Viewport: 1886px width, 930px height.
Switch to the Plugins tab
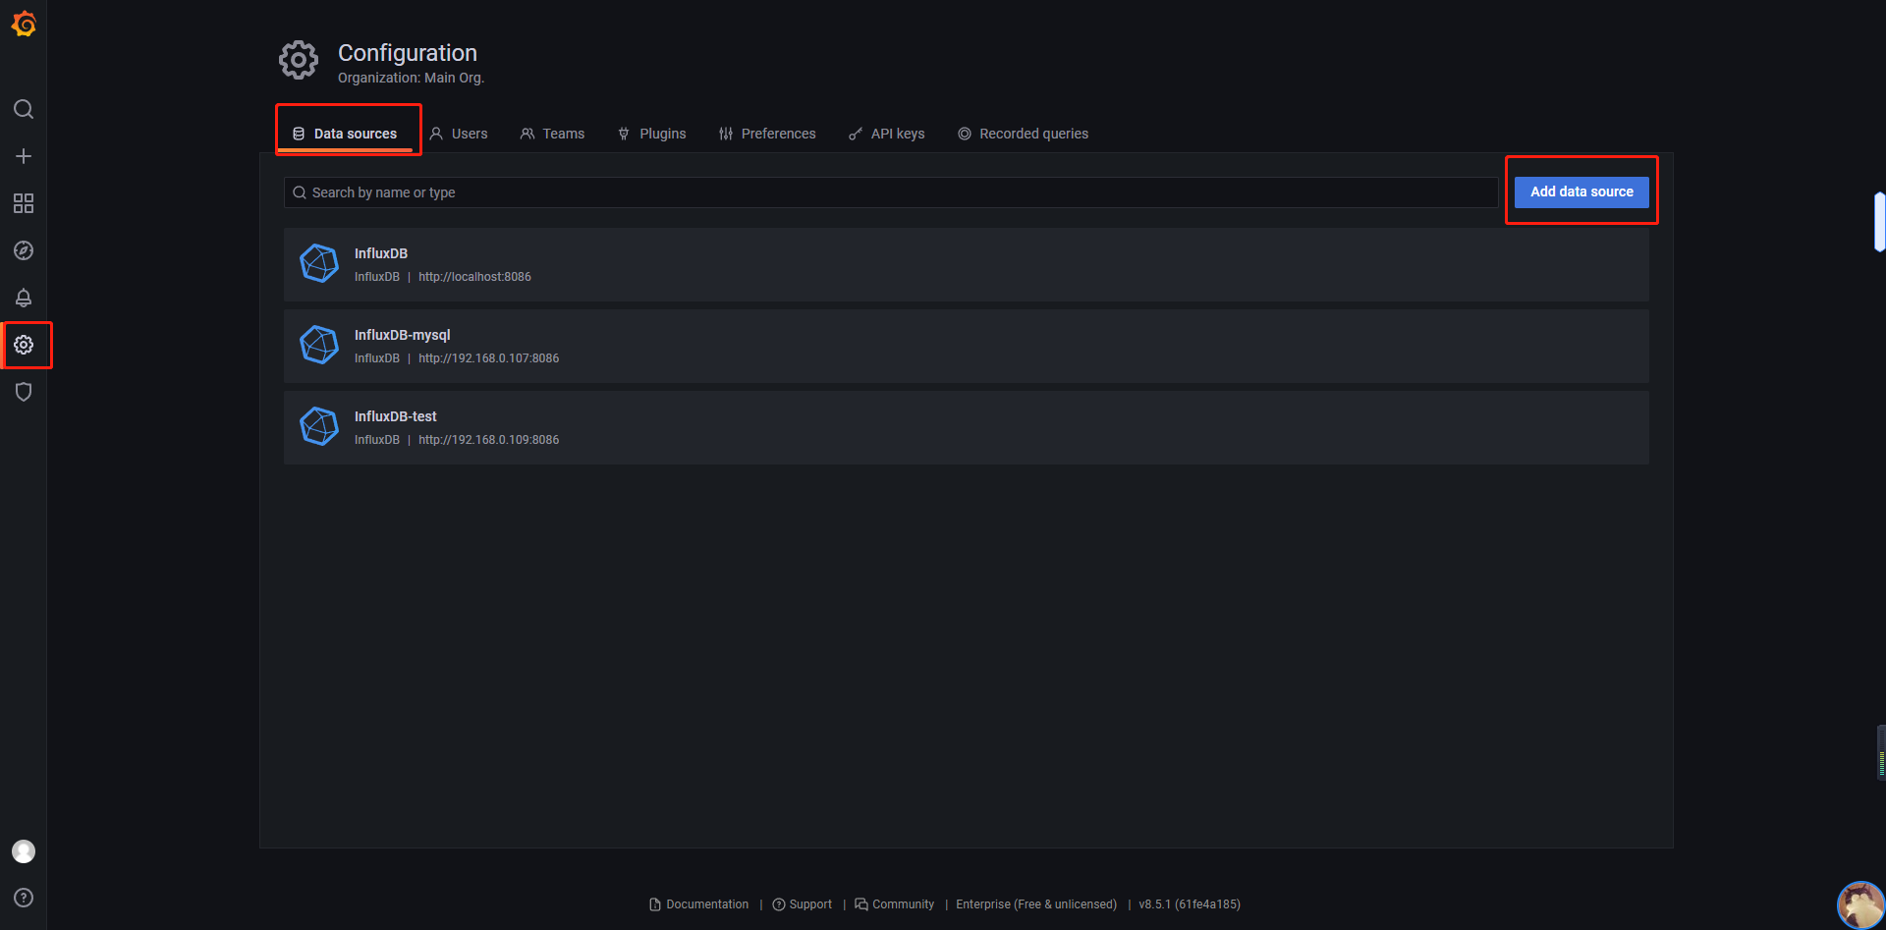[652, 134]
